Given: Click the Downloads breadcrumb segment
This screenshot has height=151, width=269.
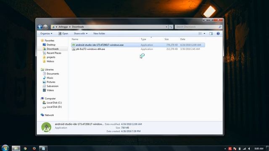Looking at the screenshot, I should click(x=78, y=27).
